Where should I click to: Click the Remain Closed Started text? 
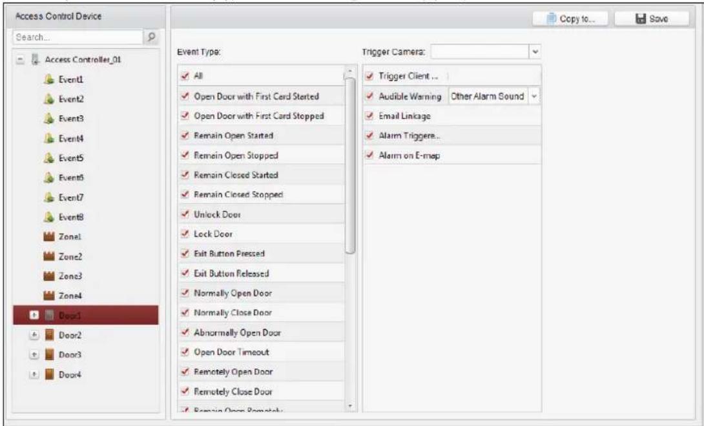click(236, 175)
